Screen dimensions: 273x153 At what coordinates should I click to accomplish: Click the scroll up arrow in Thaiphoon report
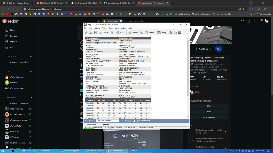(188, 38)
